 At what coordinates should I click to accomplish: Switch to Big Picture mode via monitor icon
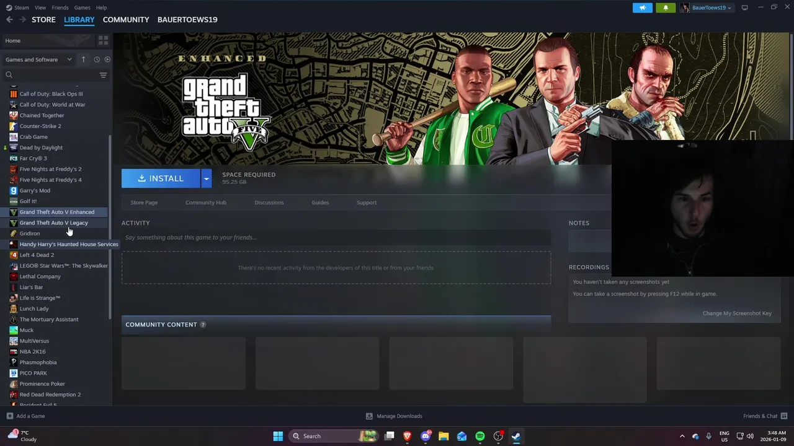pyautogui.click(x=745, y=7)
